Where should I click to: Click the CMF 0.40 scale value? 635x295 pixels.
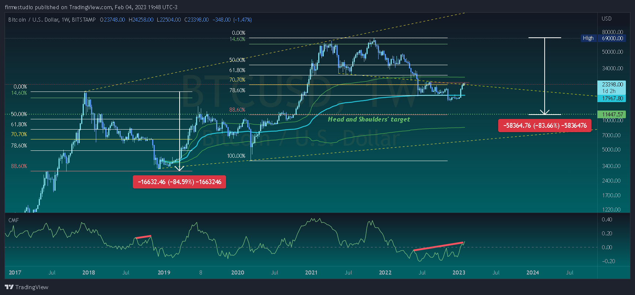click(x=607, y=220)
